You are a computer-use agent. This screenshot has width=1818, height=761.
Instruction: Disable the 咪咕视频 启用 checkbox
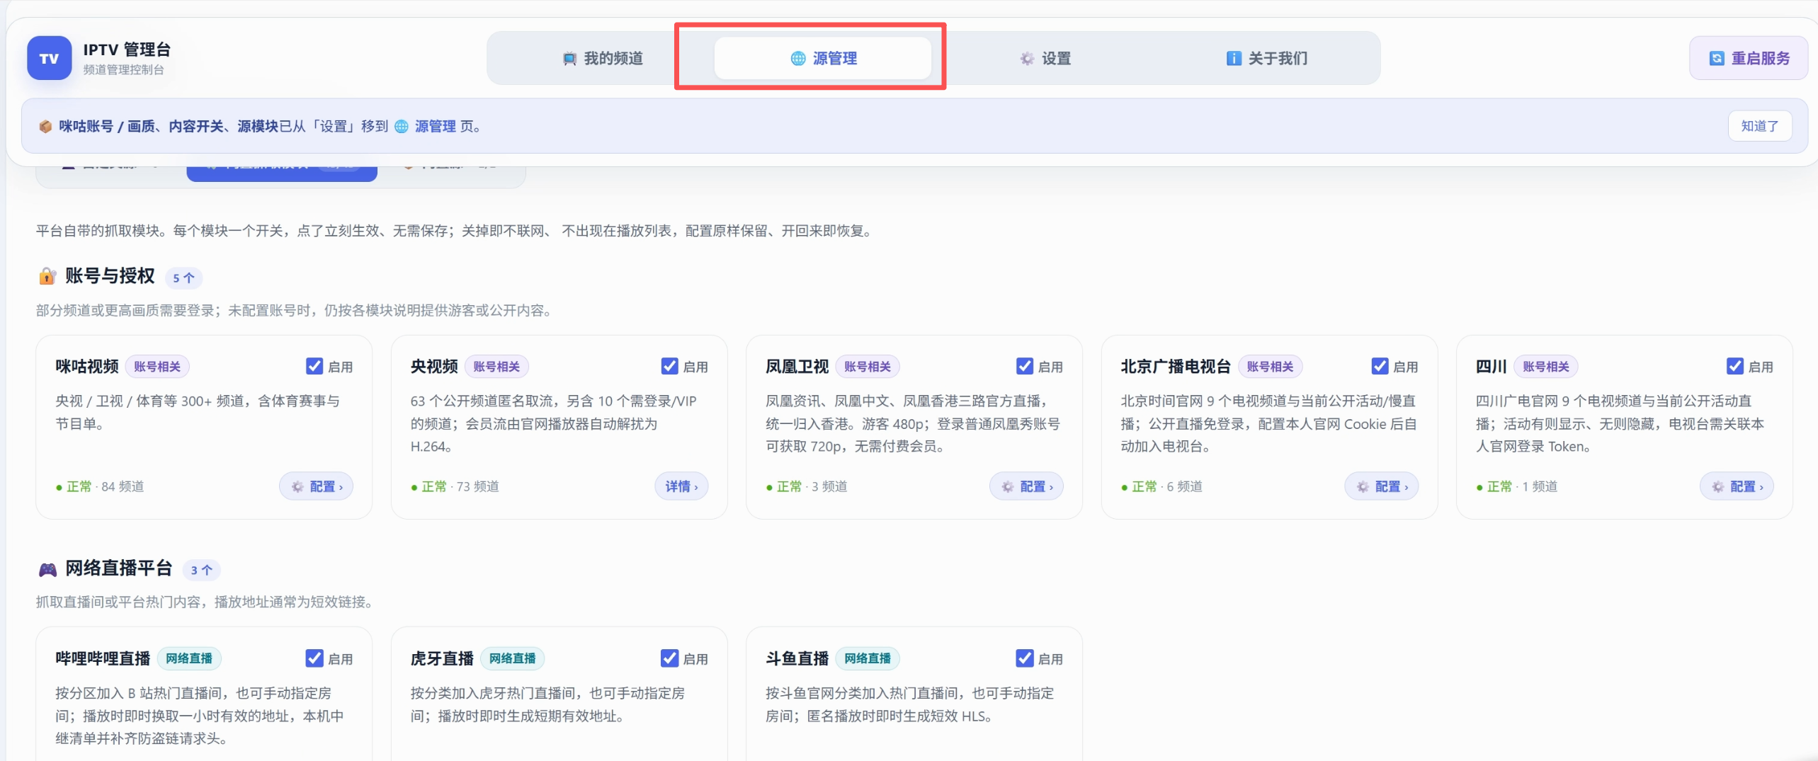(314, 366)
